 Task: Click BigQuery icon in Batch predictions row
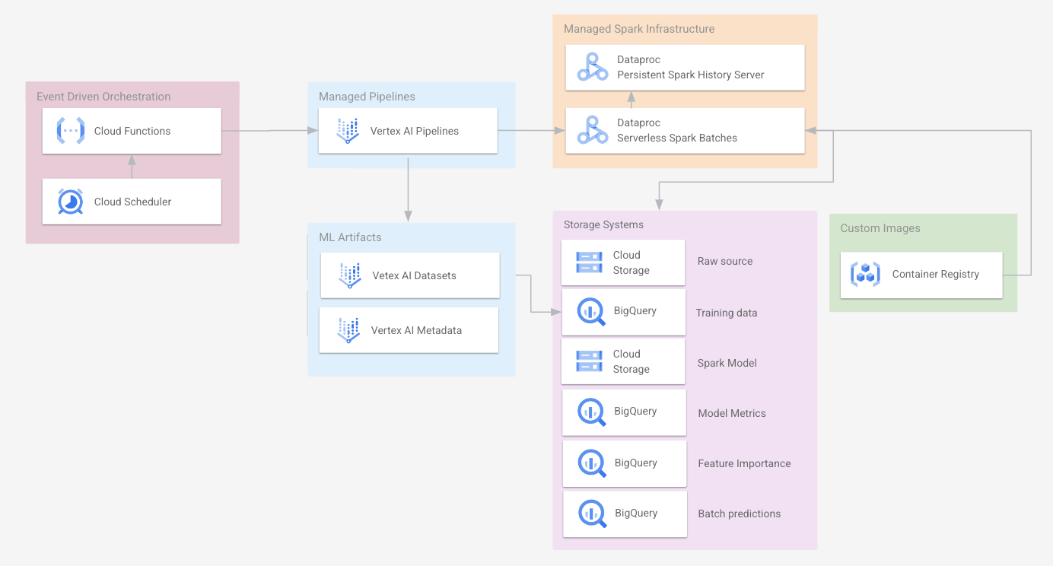pos(592,514)
